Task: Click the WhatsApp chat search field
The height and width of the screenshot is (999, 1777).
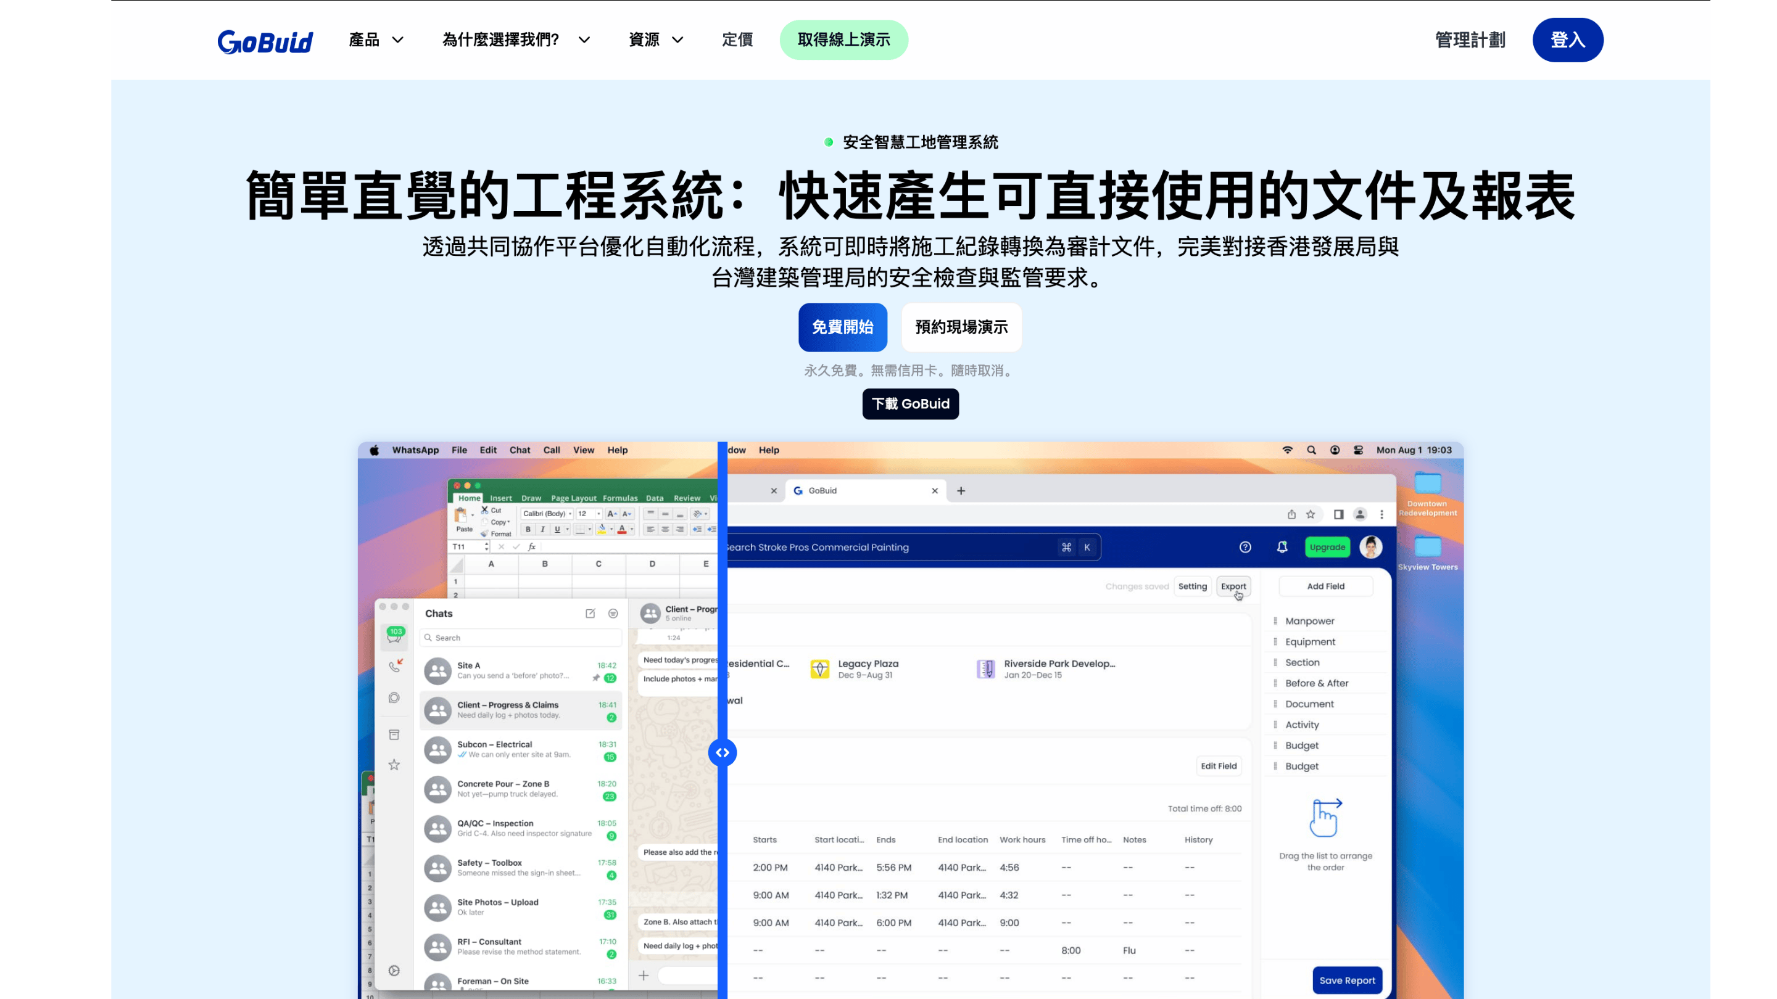Action: click(521, 637)
